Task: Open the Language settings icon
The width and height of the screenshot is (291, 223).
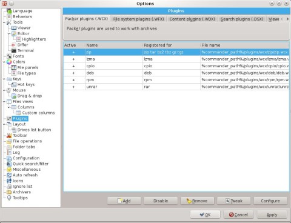Action: coord(9,11)
